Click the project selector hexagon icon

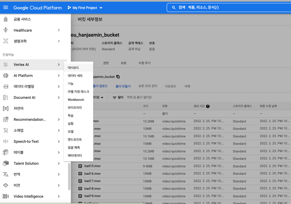click(x=69, y=8)
